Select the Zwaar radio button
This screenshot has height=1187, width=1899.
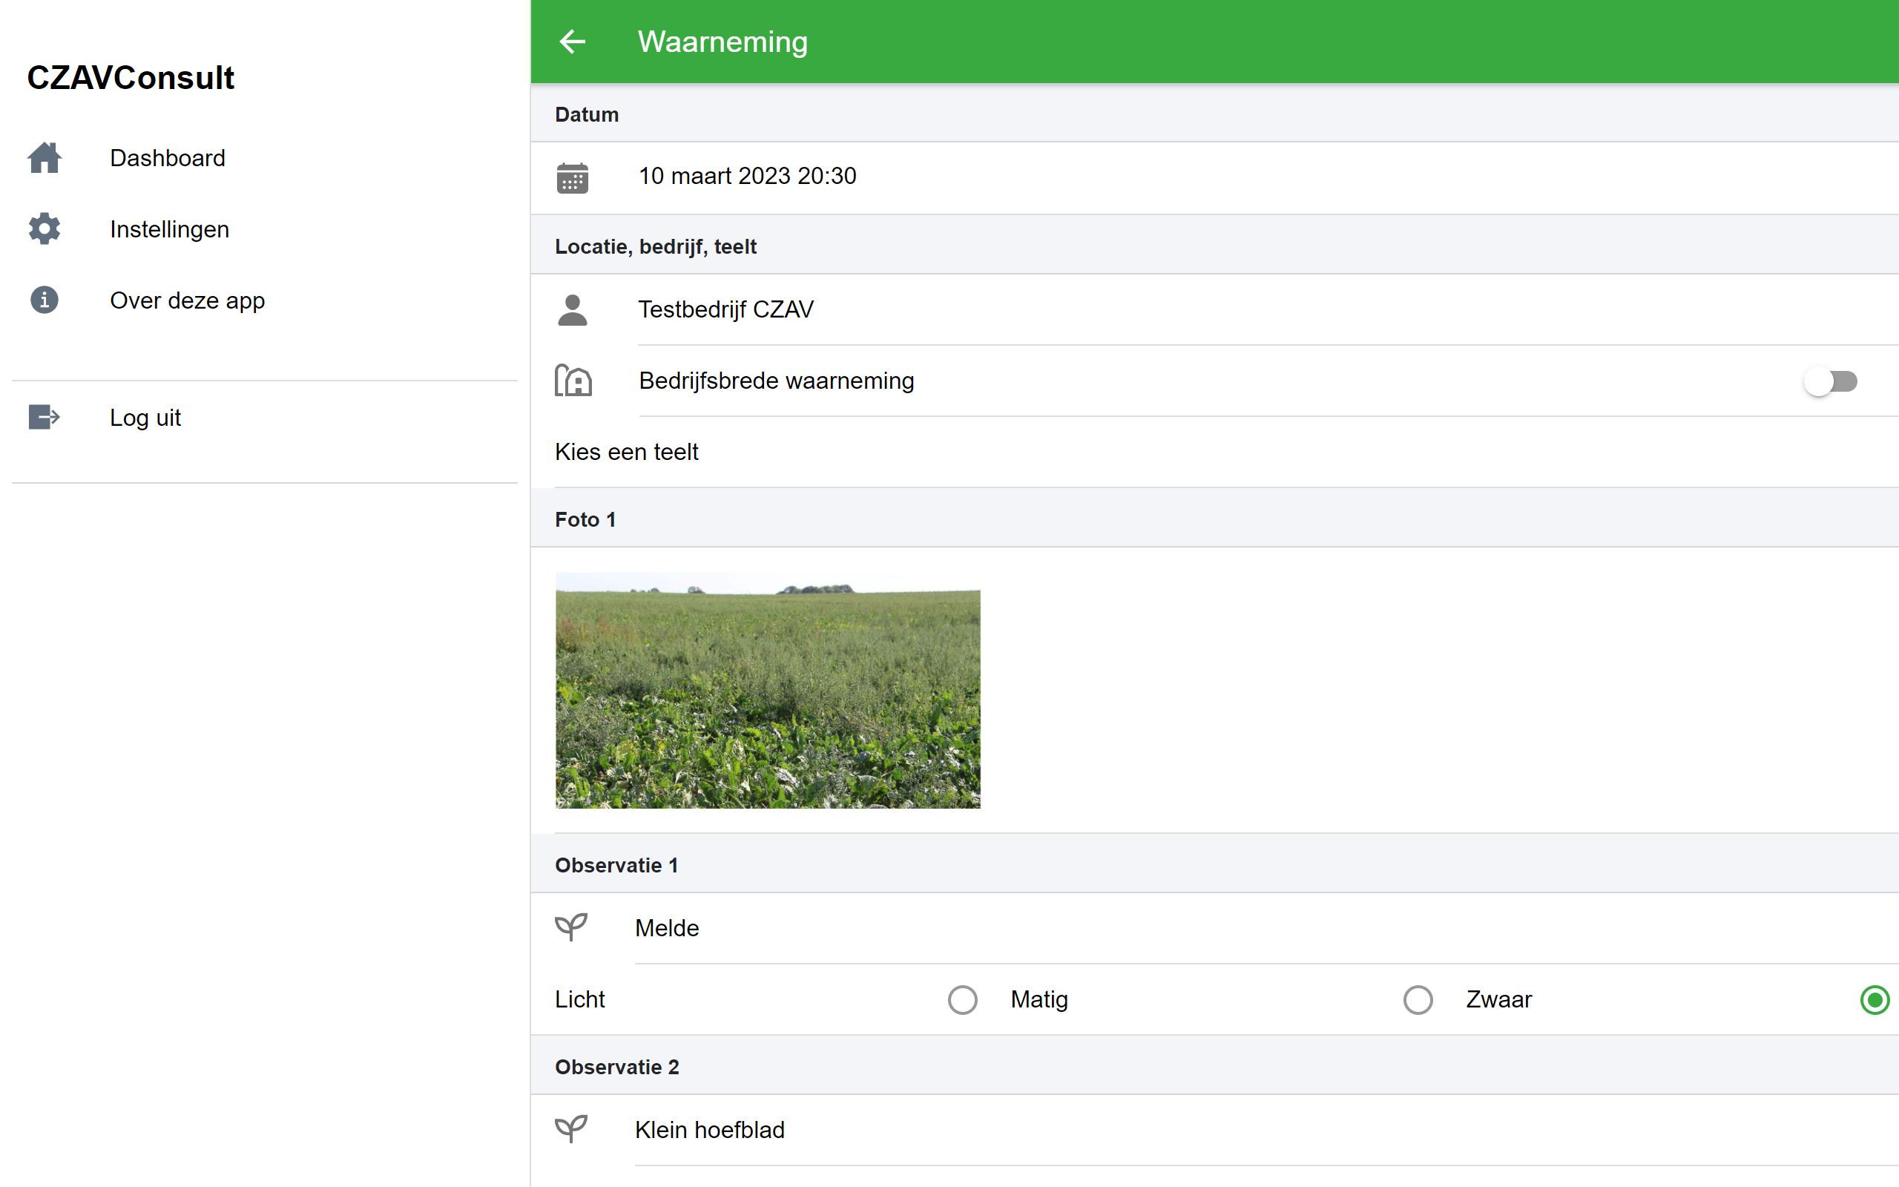pos(1875,1000)
